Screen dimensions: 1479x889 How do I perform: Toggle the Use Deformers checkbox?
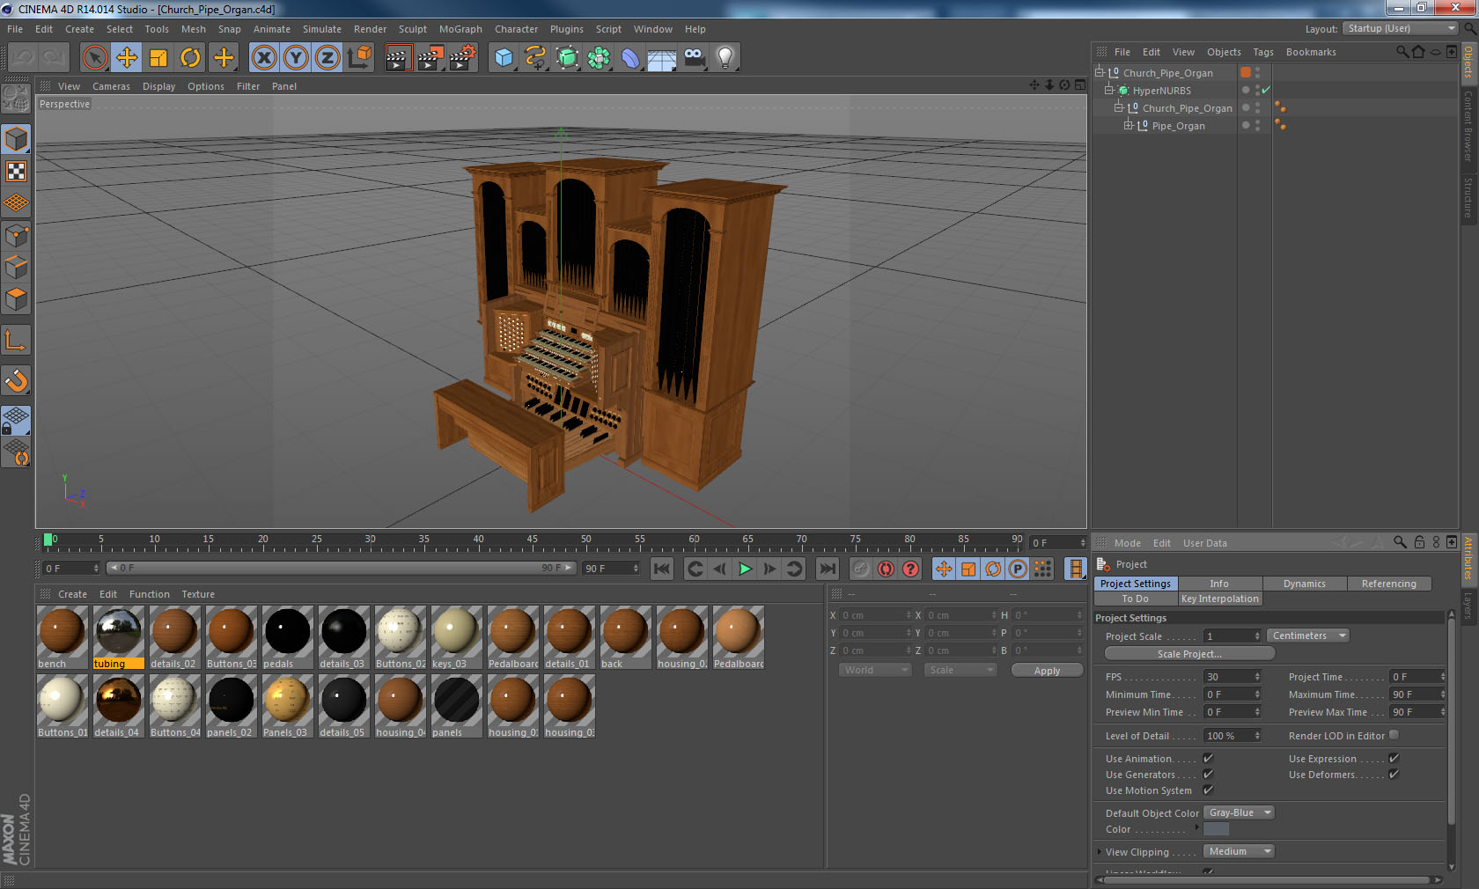coord(1394,774)
